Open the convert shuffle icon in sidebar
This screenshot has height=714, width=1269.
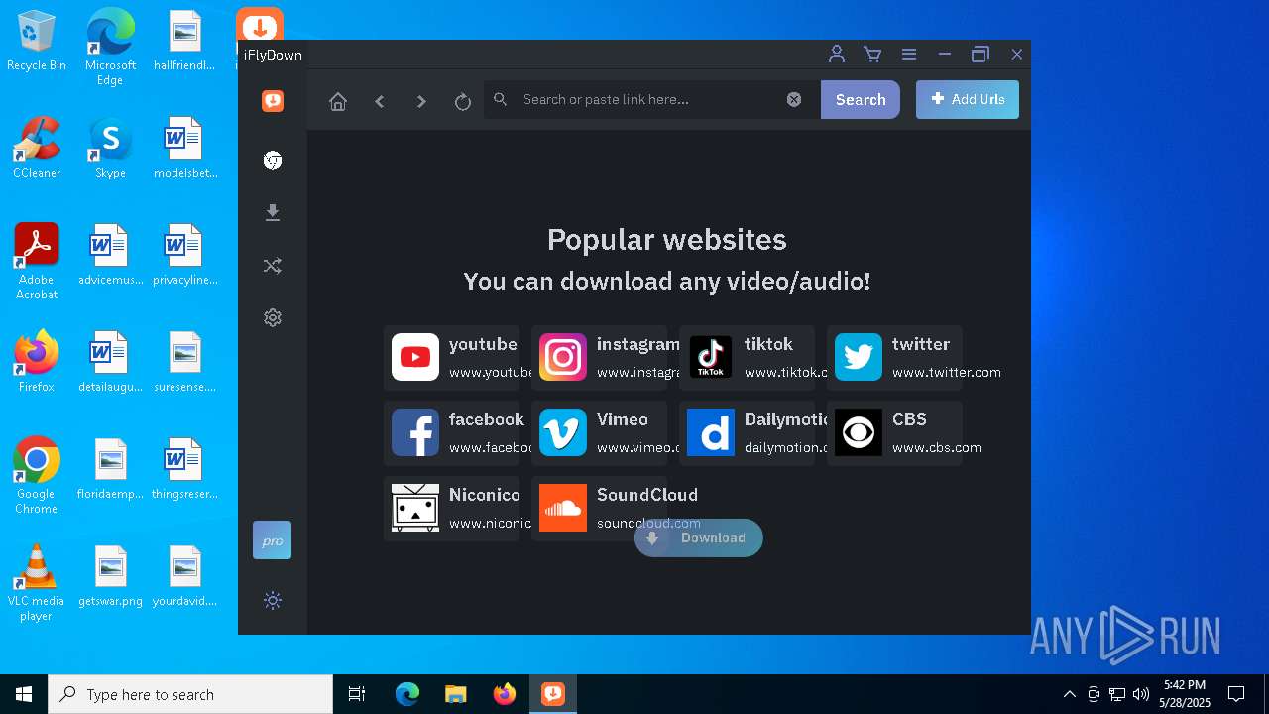click(273, 265)
